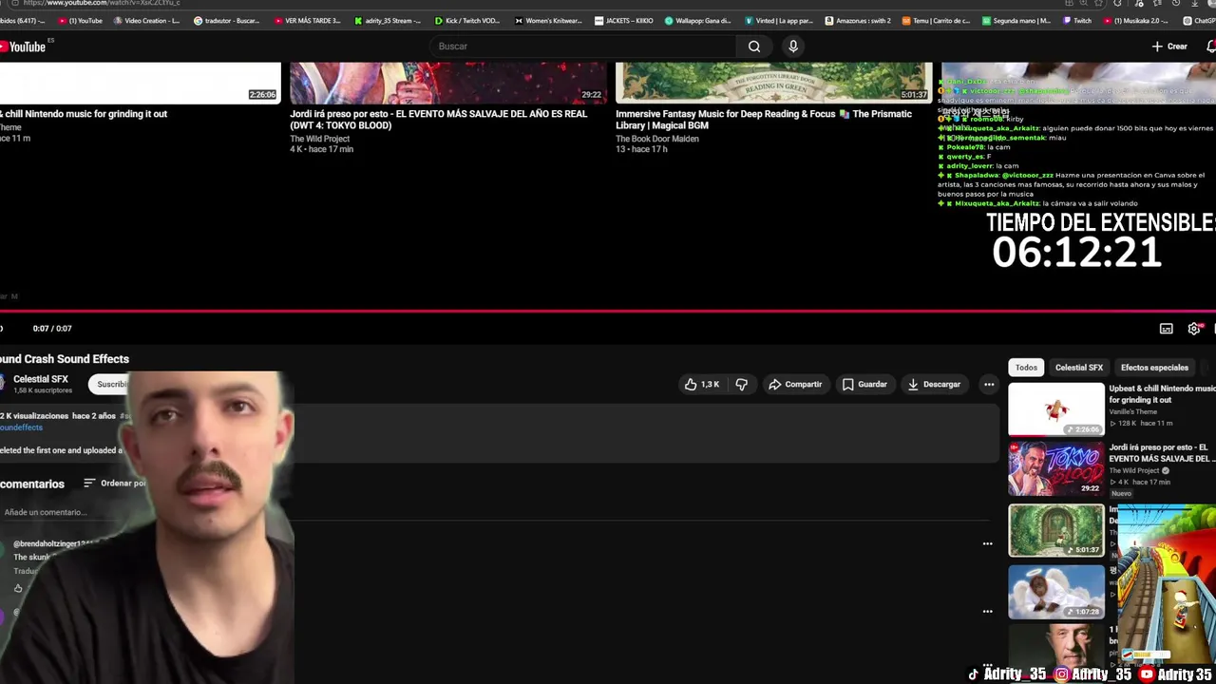Open player settings gear
The width and height of the screenshot is (1216, 684).
tap(1194, 329)
